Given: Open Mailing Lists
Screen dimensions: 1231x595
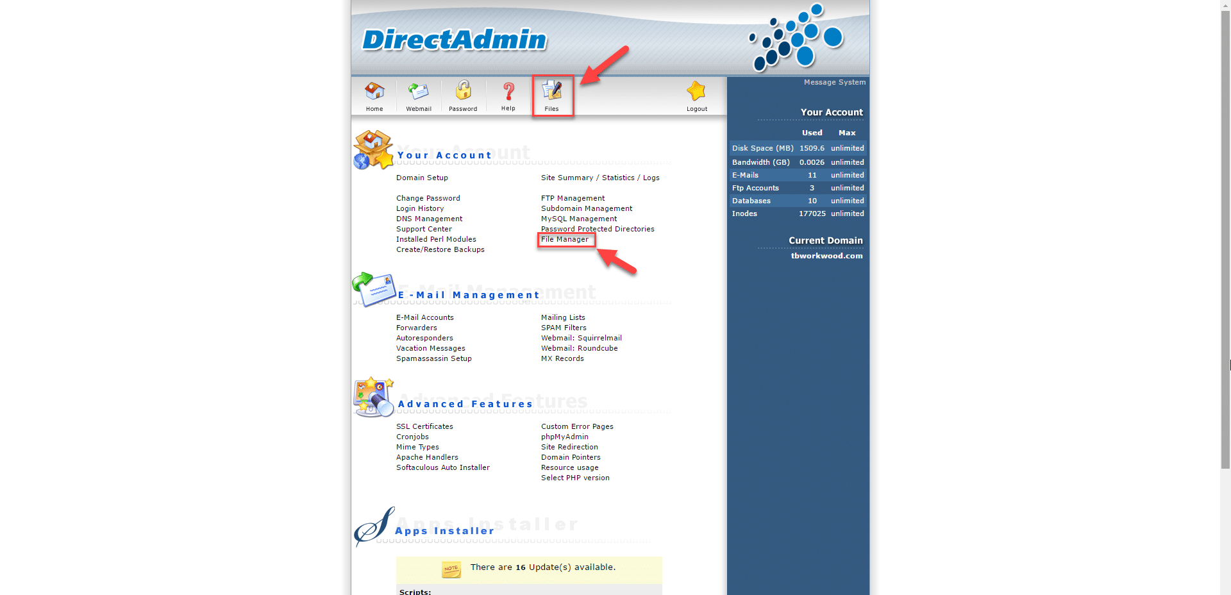Looking at the screenshot, I should click(x=563, y=317).
